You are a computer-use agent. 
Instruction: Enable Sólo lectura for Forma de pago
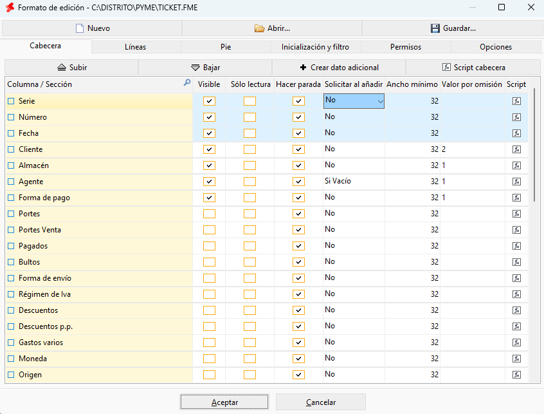(x=249, y=198)
